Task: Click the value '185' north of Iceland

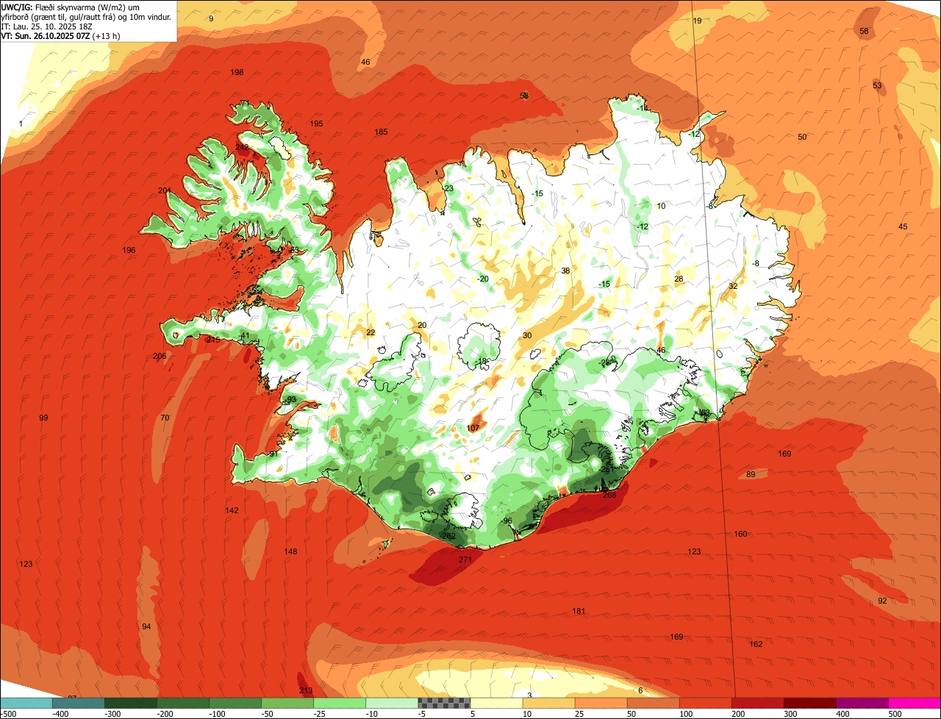Action: (381, 132)
